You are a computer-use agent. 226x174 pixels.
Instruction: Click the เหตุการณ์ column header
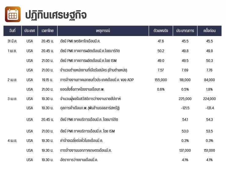[103, 31]
